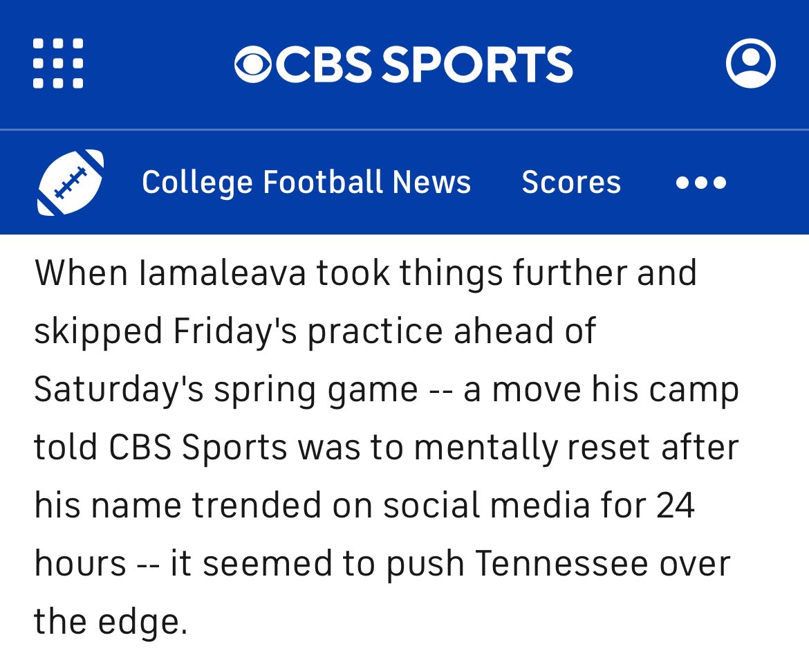The image size is (809, 660).
Task: Select the word Iamaleava in the article
Action: tap(223, 273)
